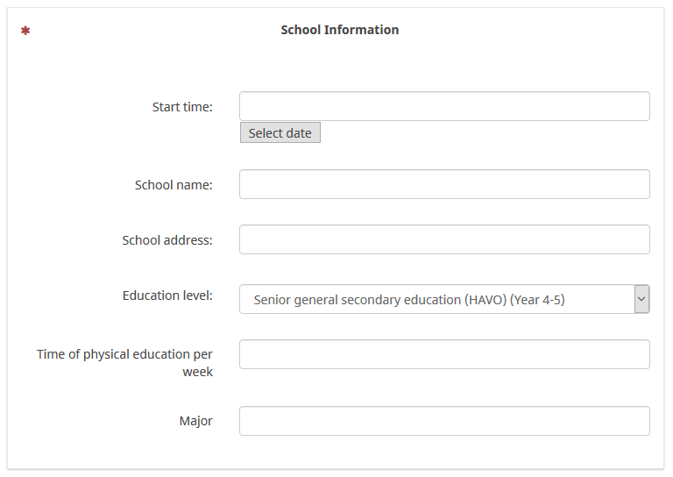
Task: Click blank area right of Select date button
Action: (x=482, y=133)
